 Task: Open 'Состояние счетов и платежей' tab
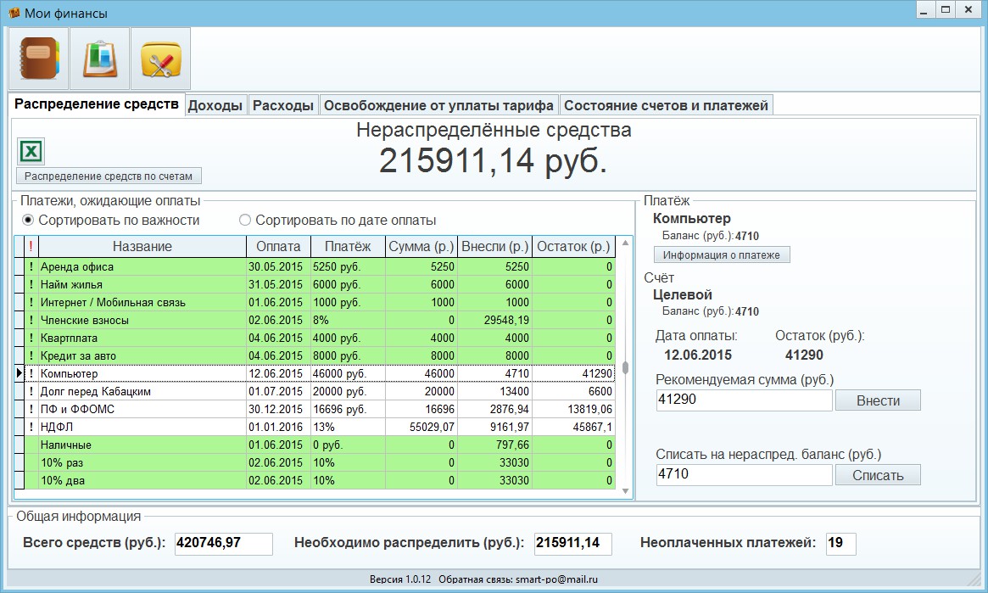click(666, 105)
